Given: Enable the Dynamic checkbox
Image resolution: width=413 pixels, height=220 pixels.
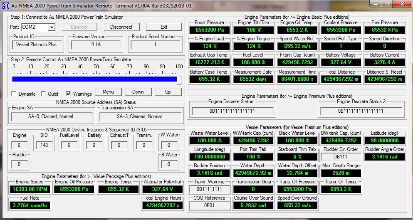Looking at the screenshot, I should 14,94.
